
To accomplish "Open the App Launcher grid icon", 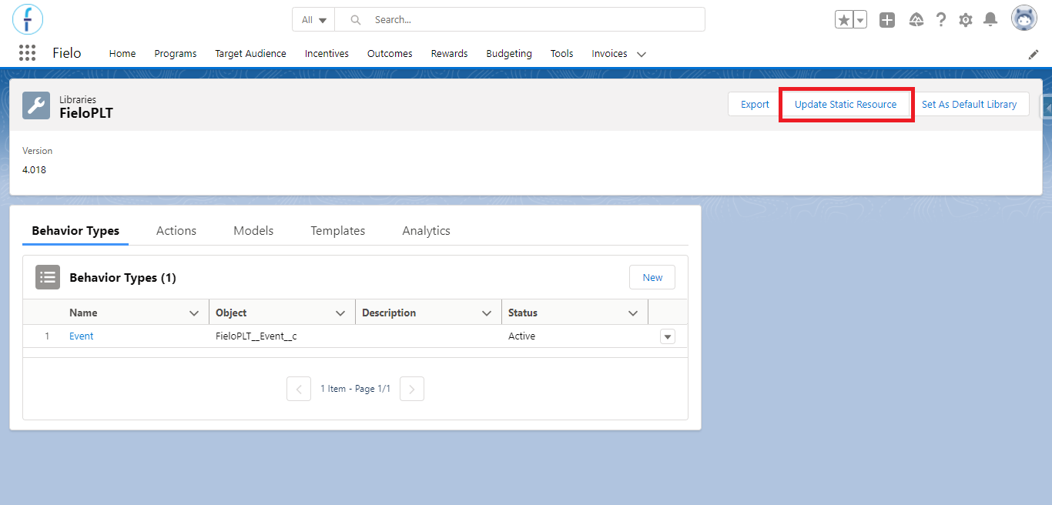I will [27, 53].
